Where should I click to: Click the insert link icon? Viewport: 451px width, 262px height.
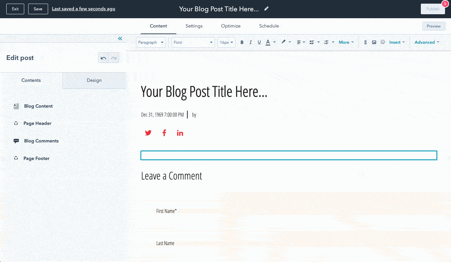point(365,42)
